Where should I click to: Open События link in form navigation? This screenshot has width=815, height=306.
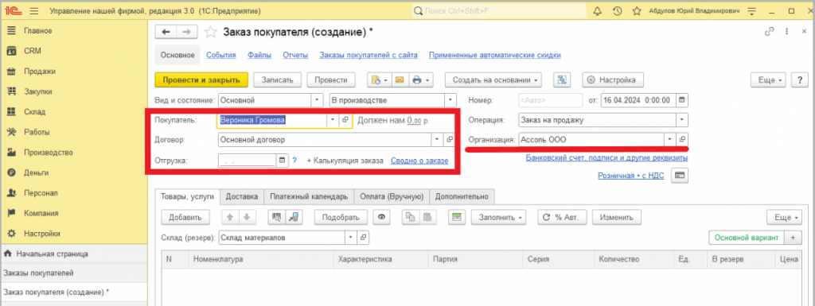coord(221,55)
